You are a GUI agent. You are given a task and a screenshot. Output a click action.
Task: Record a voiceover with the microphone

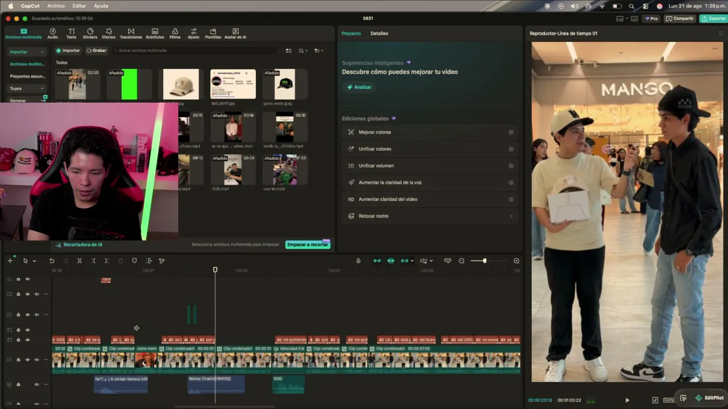358,261
